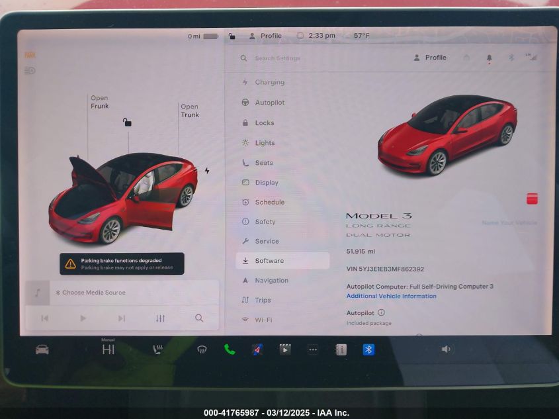
Task: Open the heated seat control icon
Action: 158,349
